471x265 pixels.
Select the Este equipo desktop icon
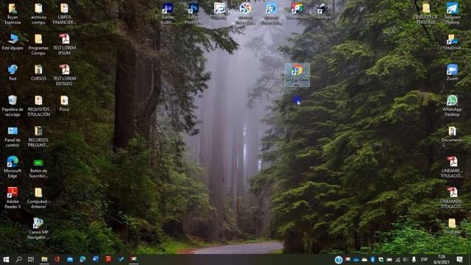[x=13, y=41]
